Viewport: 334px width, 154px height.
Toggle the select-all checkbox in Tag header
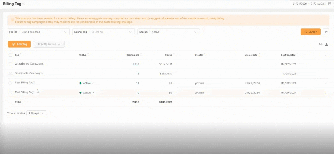pyautogui.click(x=10, y=55)
